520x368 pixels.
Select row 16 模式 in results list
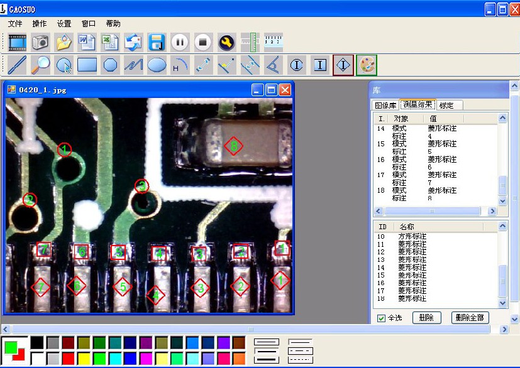pos(436,160)
